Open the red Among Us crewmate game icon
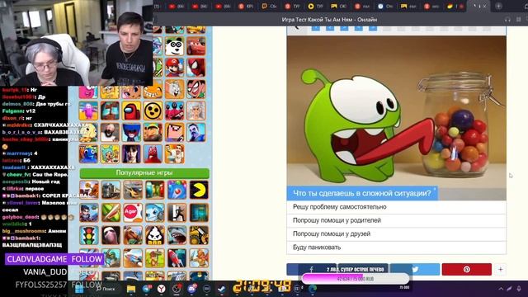The image size is (528, 297). (x=131, y=111)
